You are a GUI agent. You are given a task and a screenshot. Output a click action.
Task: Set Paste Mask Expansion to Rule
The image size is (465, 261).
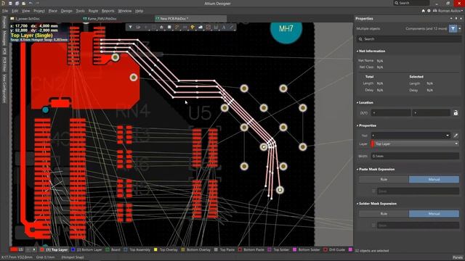point(384,179)
